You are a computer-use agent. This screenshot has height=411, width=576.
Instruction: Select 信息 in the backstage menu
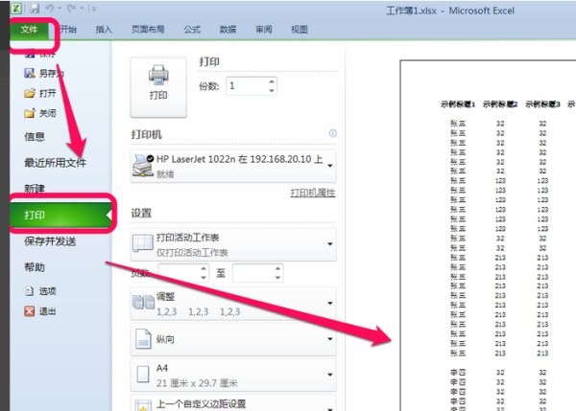pyautogui.click(x=35, y=137)
